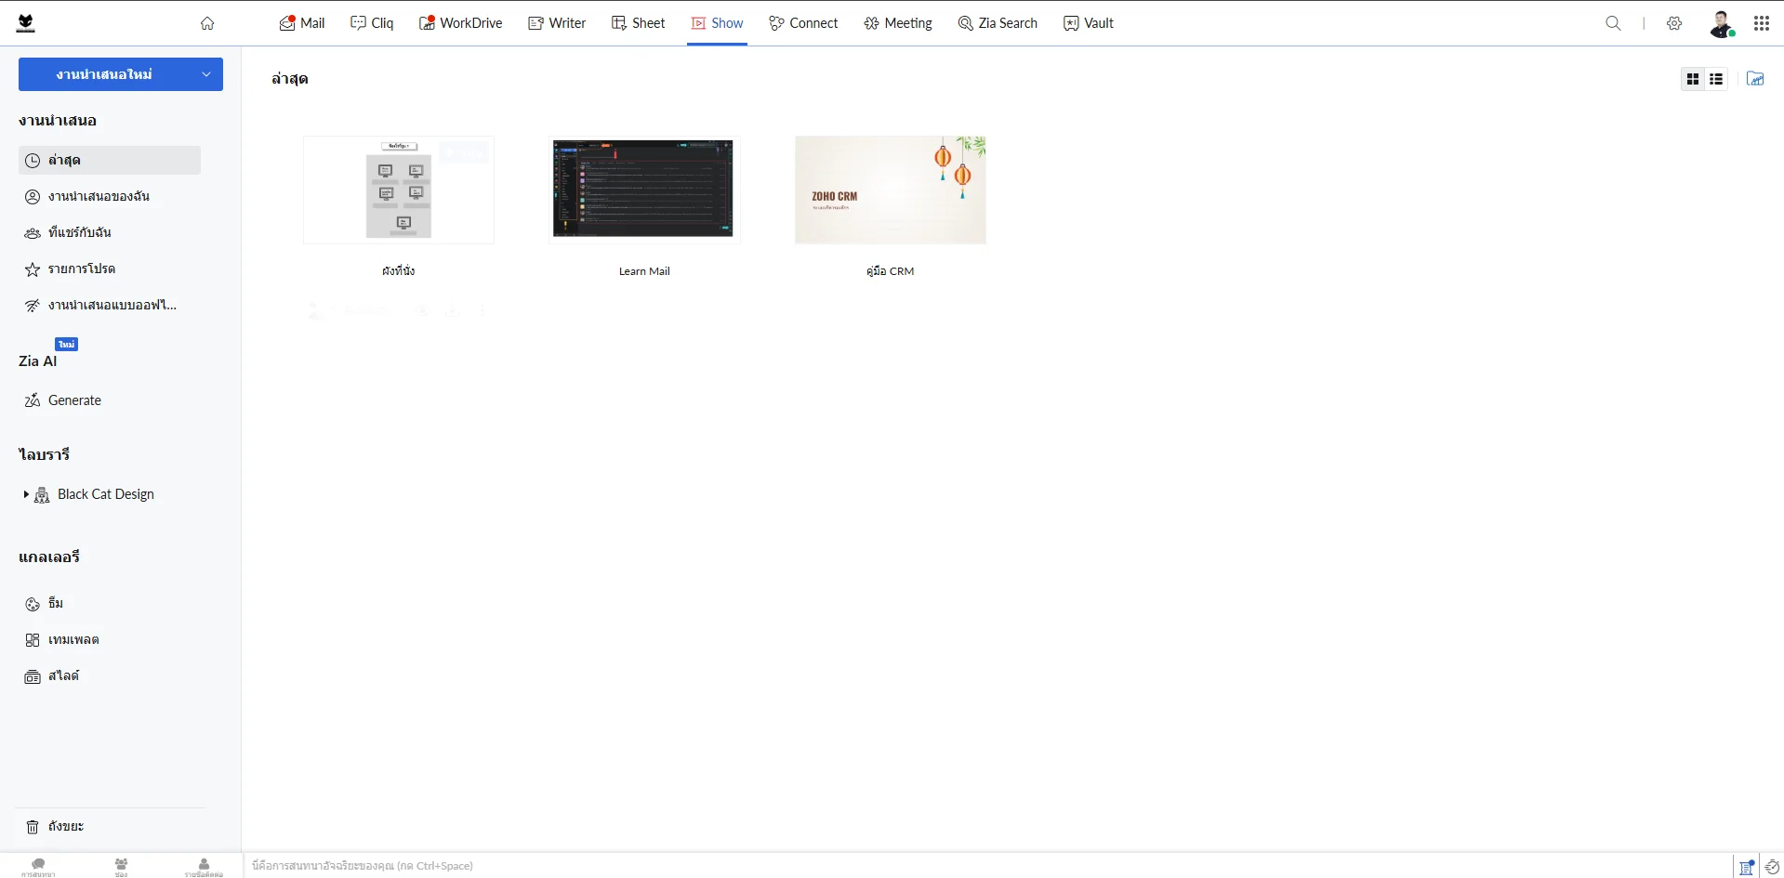The width and height of the screenshot is (1784, 878).
Task: Click the user profile avatar
Action: (x=1721, y=23)
